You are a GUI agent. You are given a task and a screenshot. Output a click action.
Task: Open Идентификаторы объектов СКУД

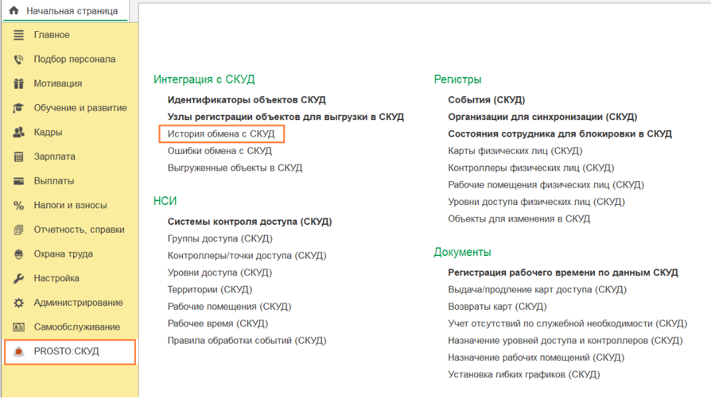coord(247,100)
